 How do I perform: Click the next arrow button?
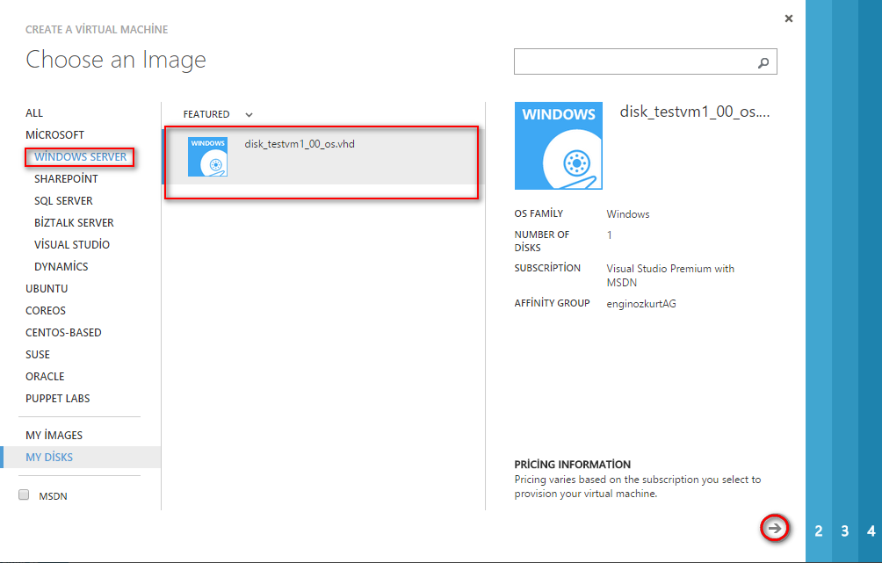pos(775,528)
